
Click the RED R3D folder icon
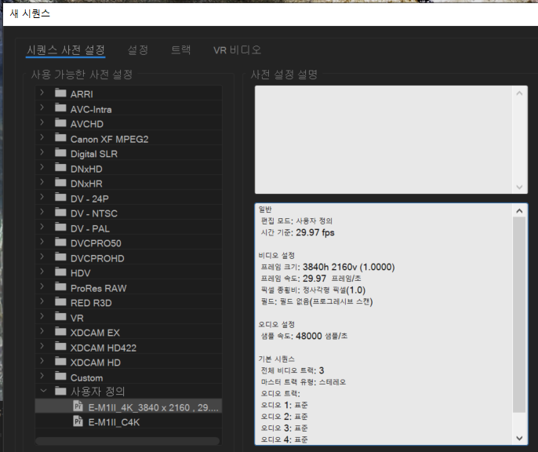[x=60, y=301]
